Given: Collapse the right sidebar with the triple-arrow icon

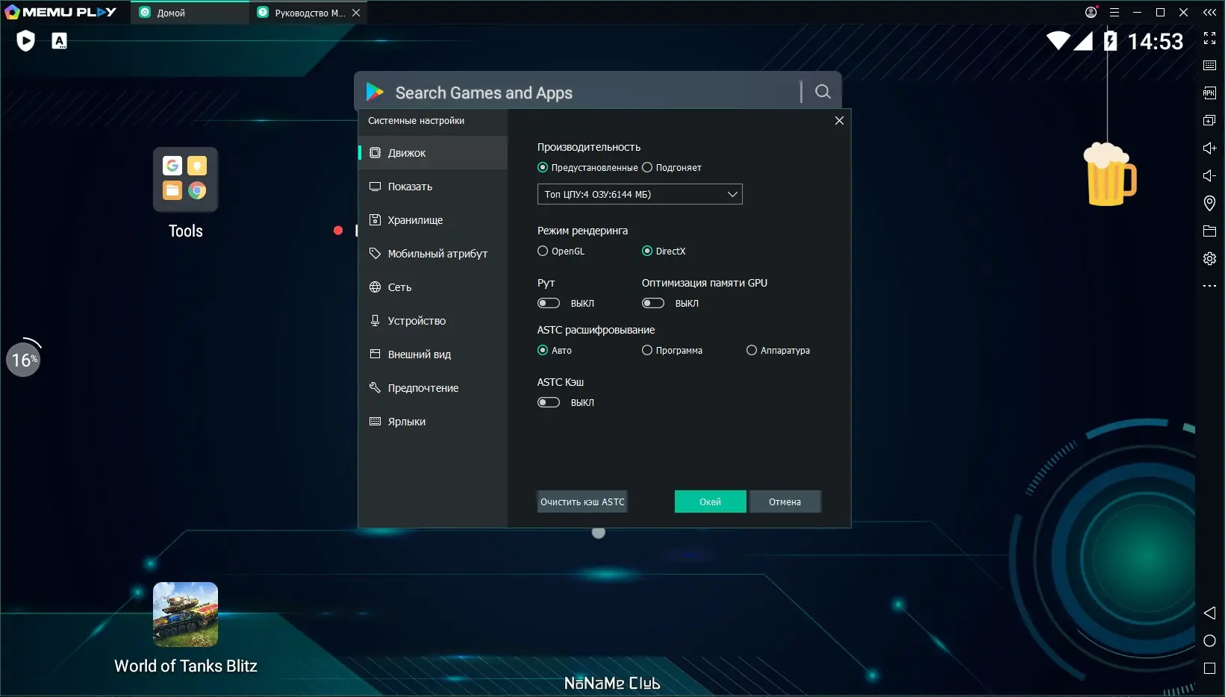Looking at the screenshot, I should click(x=1209, y=12).
